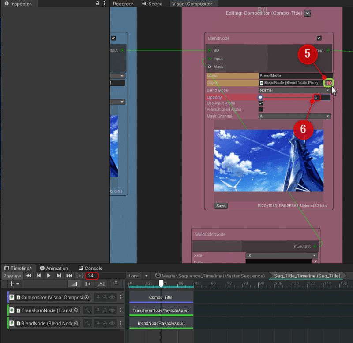Lock the BlendNode track

[x=105, y=323]
